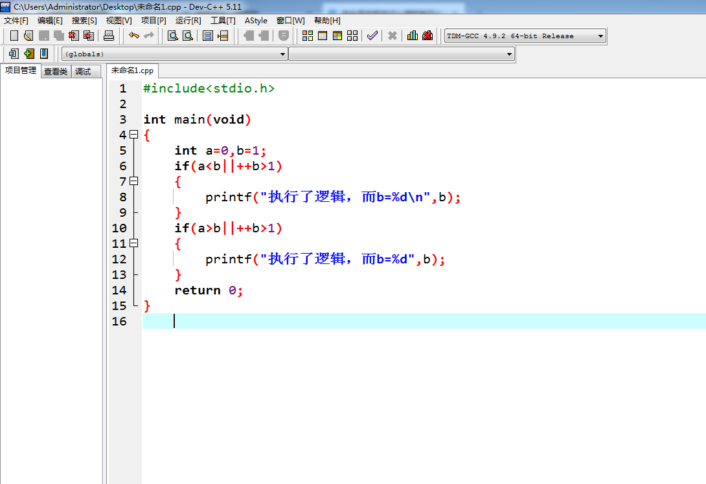Click the int main(void) code line
The width and height of the screenshot is (706, 484).
point(197,119)
